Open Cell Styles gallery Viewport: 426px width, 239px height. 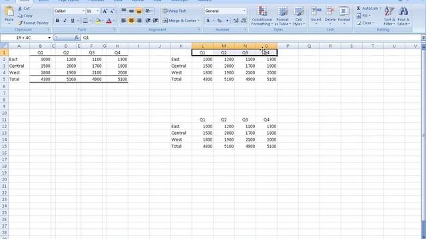(298, 16)
